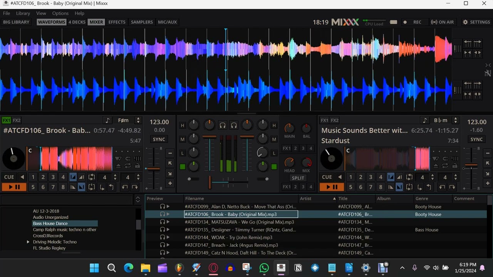Click reverse play arrow on Brook - Baby deck
Image resolution: width=493 pixels, height=277 pixels.
(x=22, y=177)
